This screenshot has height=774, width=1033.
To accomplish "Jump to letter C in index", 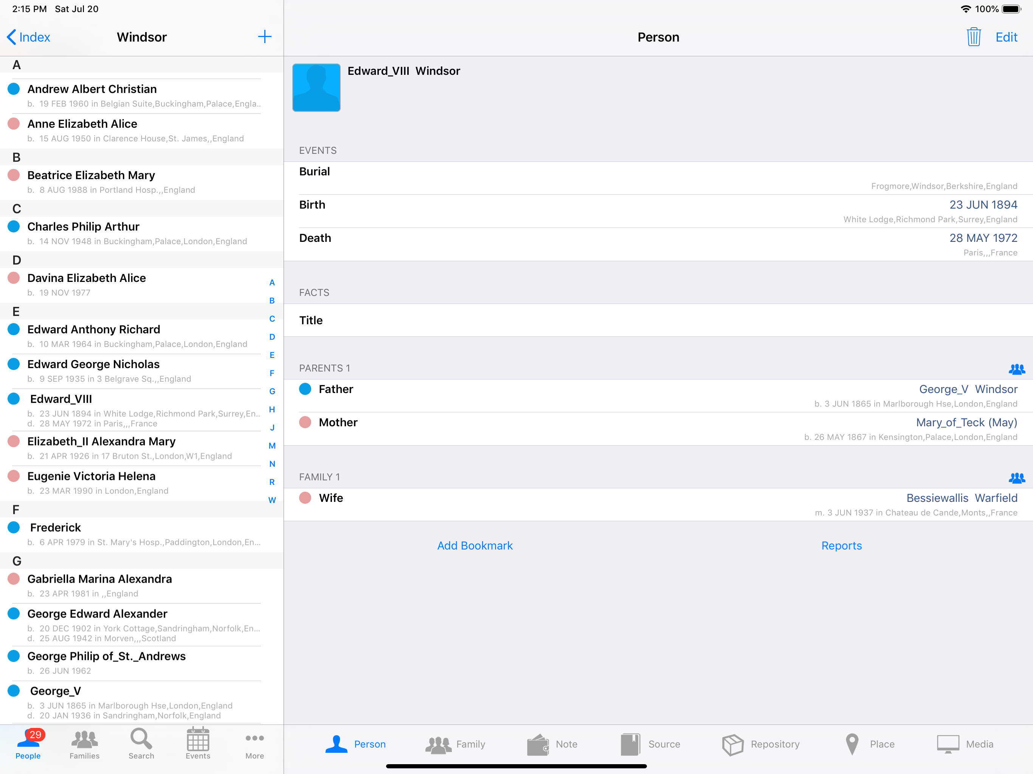I will coord(272,319).
